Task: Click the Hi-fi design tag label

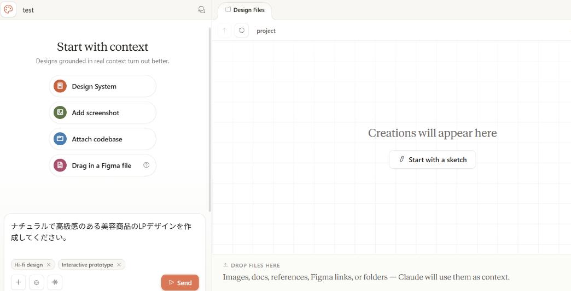Action: pos(28,265)
